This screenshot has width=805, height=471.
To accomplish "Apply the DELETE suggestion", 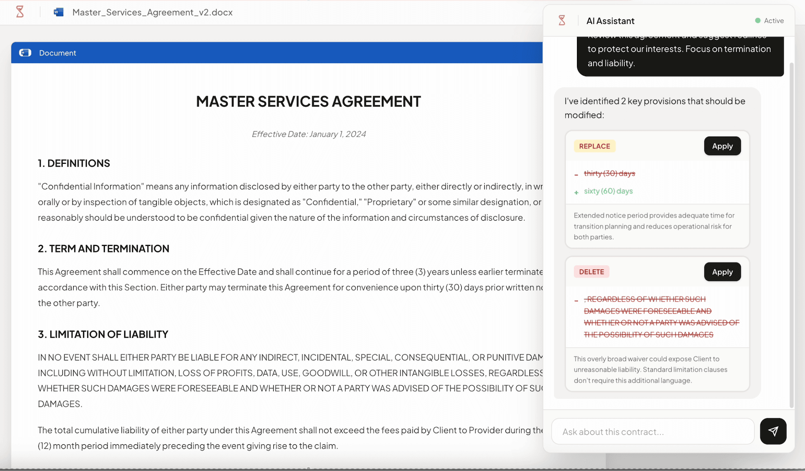I will (722, 272).
